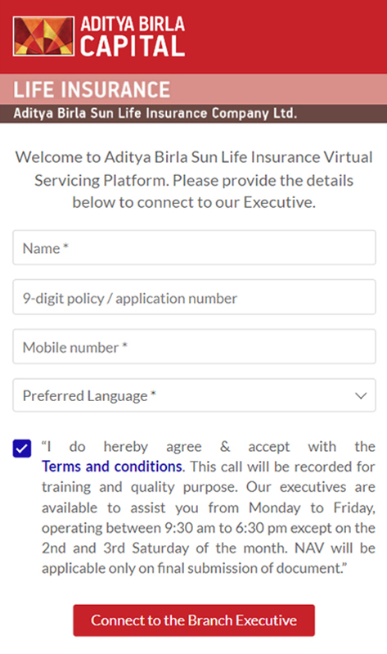Screen dimensions: 387x654
Task: Click the Aditya Birla Sun Life Insurance Company Ltd. bar
Action: [193, 114]
